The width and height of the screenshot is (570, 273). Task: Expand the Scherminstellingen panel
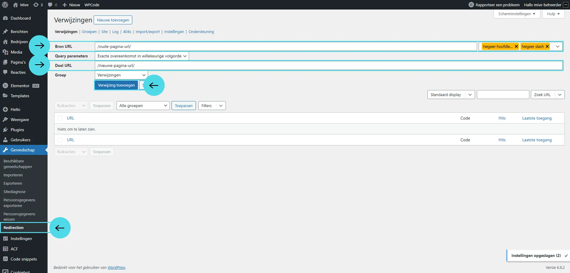517,14
